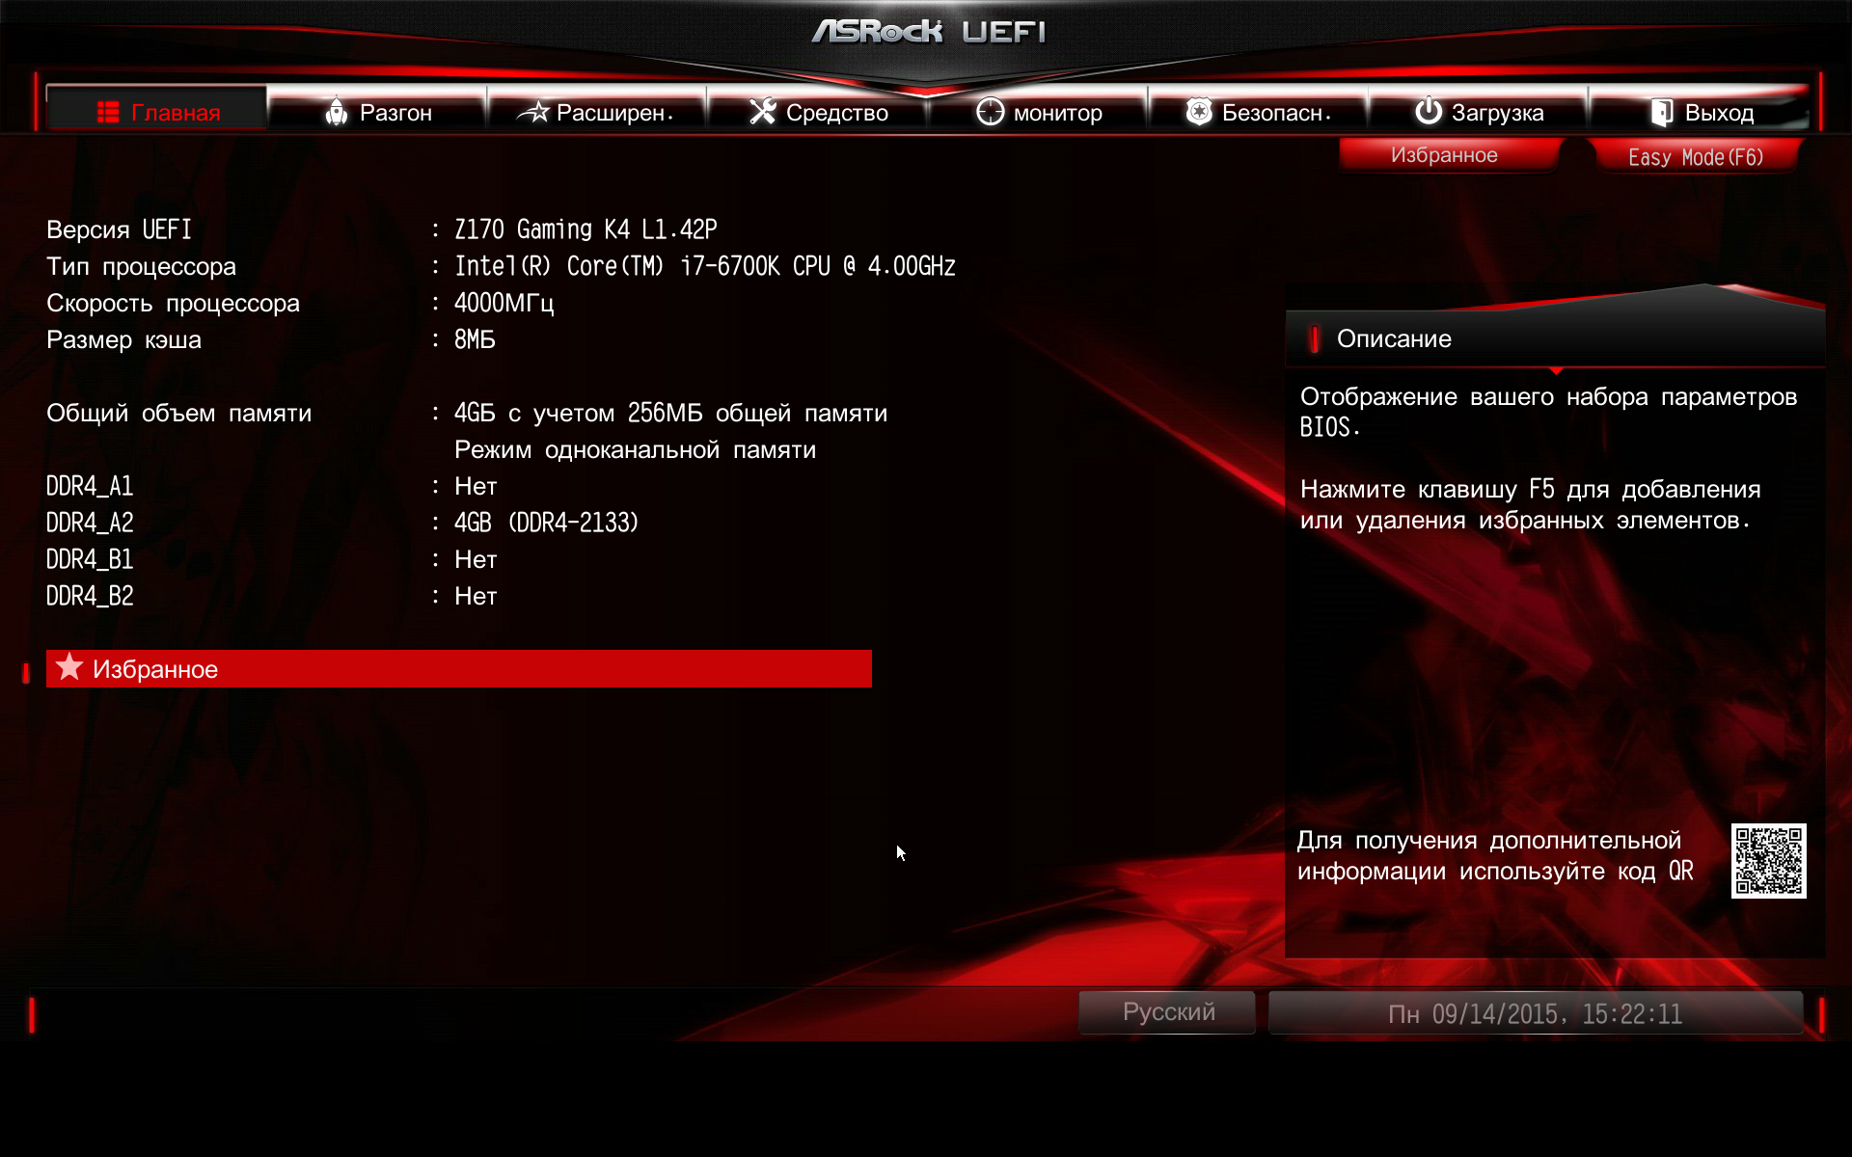
Task: Go to the Загрузка tab
Action: [1497, 113]
